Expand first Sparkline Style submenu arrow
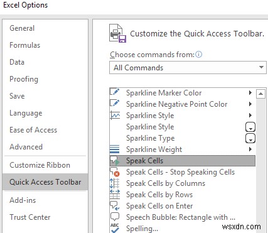 tap(250, 115)
